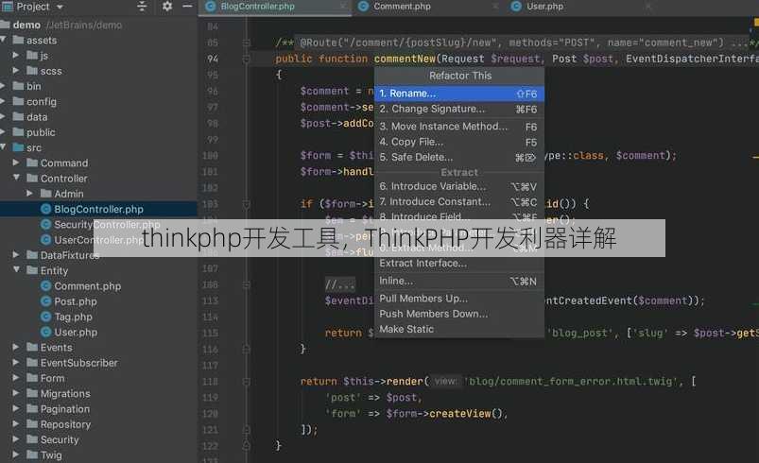Viewport: 759px width, 463px height.
Task: Choose Push Members Down menu entry
Action: point(458,314)
